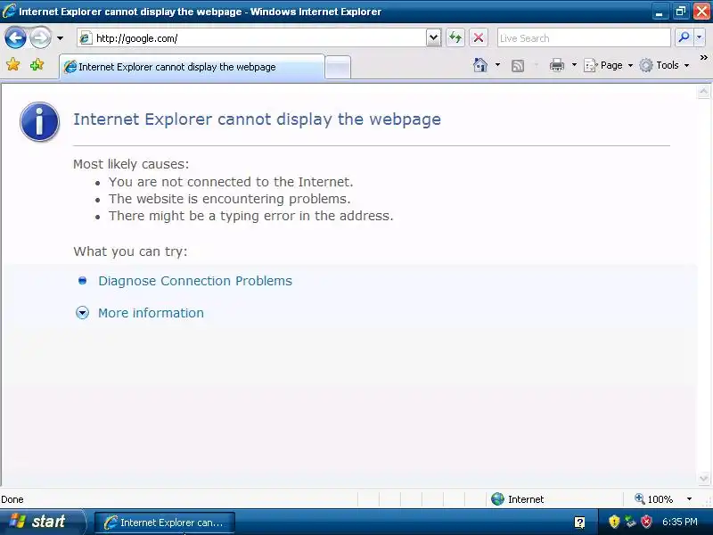The height and width of the screenshot is (535, 713).
Task: Click the 'Most likely causes:' text
Action: click(x=131, y=164)
